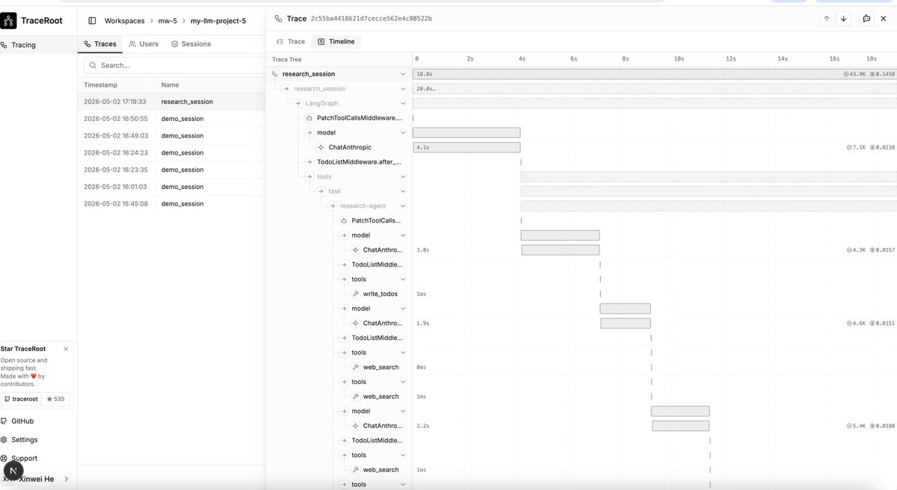
Task: Go to next trace with down arrow
Action: (x=844, y=19)
